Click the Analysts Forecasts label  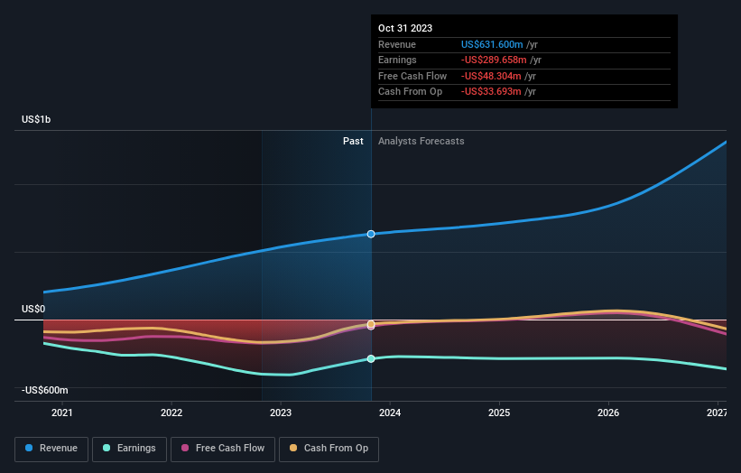point(421,142)
